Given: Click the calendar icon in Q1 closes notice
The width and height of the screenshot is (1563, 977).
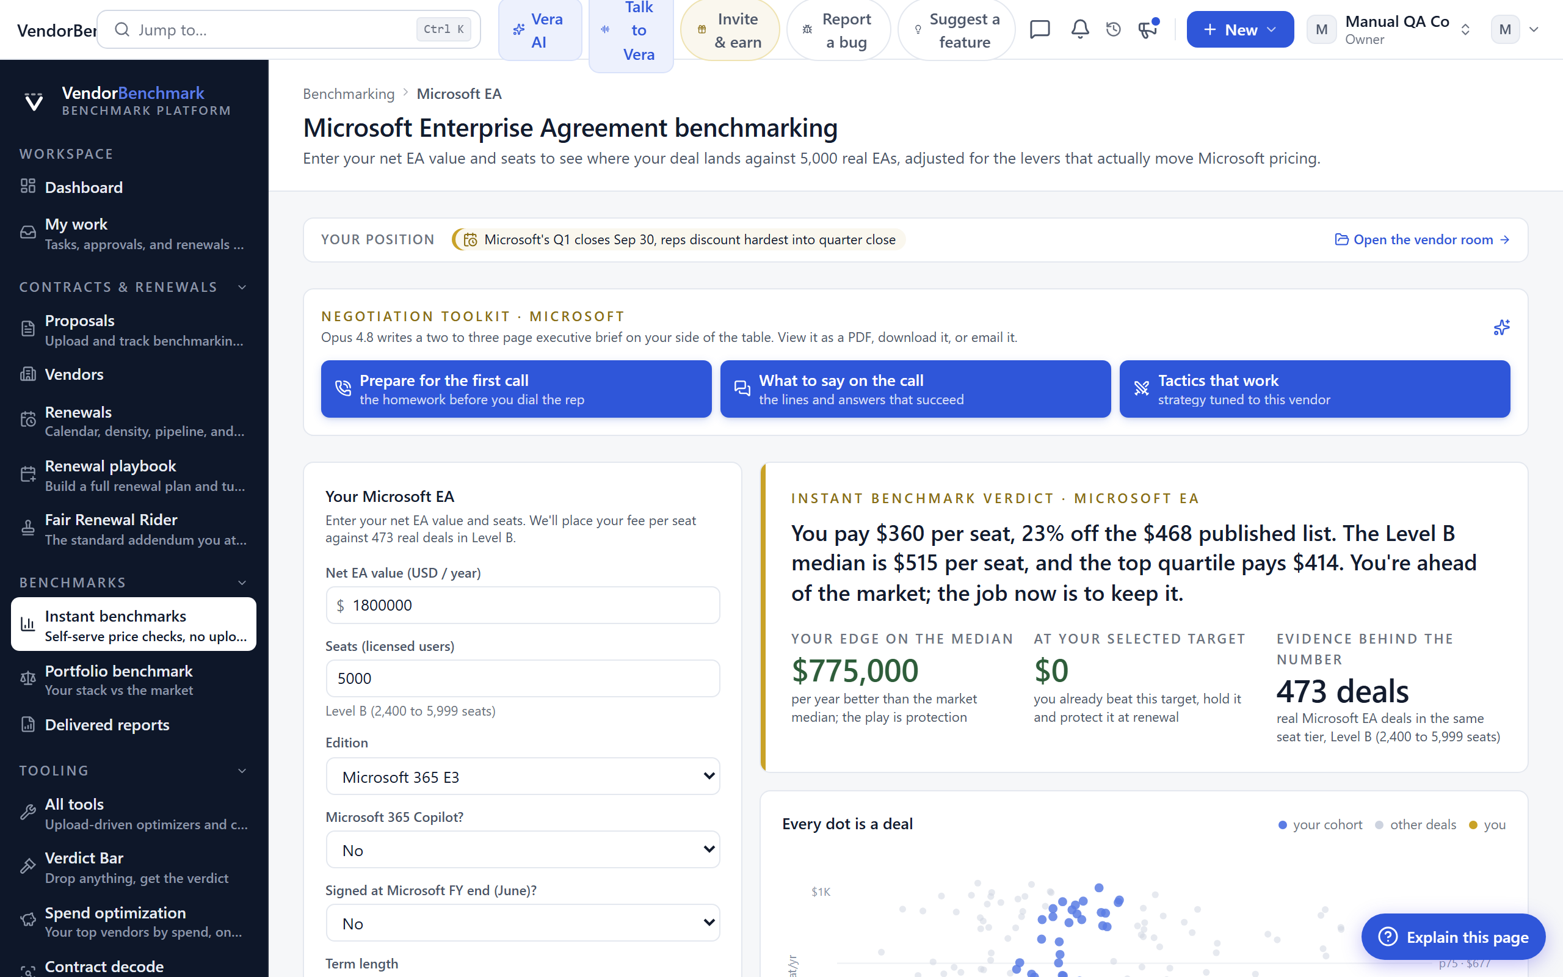Looking at the screenshot, I should click(x=470, y=240).
